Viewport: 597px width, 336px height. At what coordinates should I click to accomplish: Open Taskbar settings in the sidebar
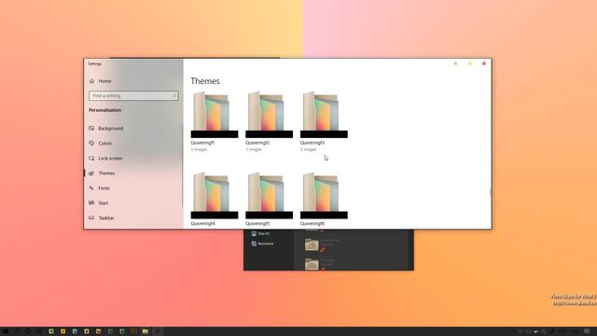(102, 217)
